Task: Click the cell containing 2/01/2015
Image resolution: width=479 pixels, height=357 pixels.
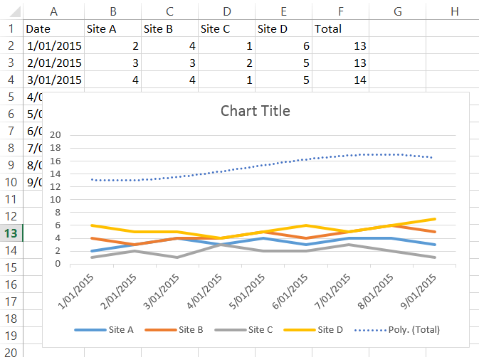Action: pos(54,63)
